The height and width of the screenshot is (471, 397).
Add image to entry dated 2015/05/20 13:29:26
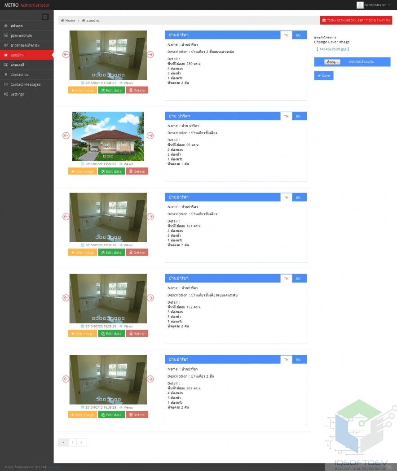point(83,252)
